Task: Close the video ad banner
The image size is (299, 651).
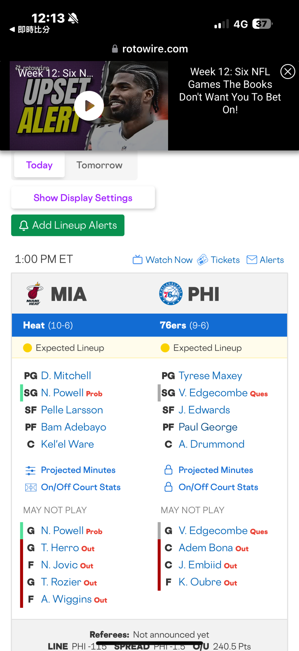Action: 288,72
